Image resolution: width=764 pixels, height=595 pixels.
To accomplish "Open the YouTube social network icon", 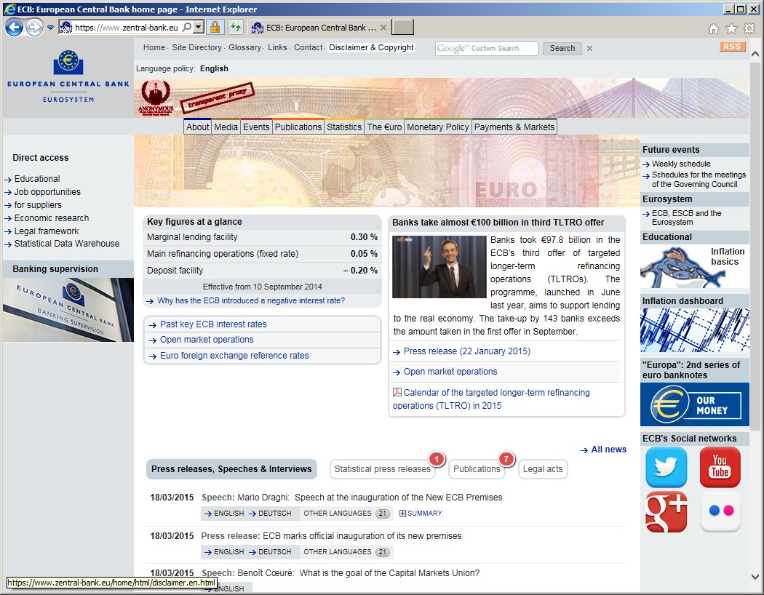I will [720, 467].
